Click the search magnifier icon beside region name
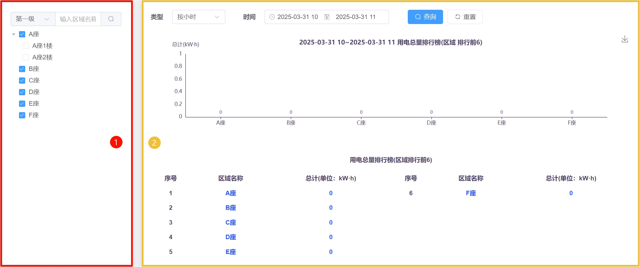 111,19
